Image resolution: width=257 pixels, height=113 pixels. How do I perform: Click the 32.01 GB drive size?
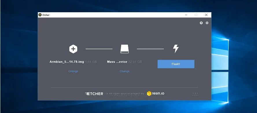point(135,62)
